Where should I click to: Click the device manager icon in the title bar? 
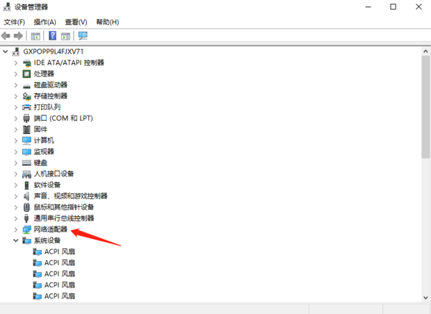point(7,6)
